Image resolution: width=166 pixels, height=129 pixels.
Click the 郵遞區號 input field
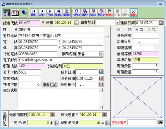(143, 48)
